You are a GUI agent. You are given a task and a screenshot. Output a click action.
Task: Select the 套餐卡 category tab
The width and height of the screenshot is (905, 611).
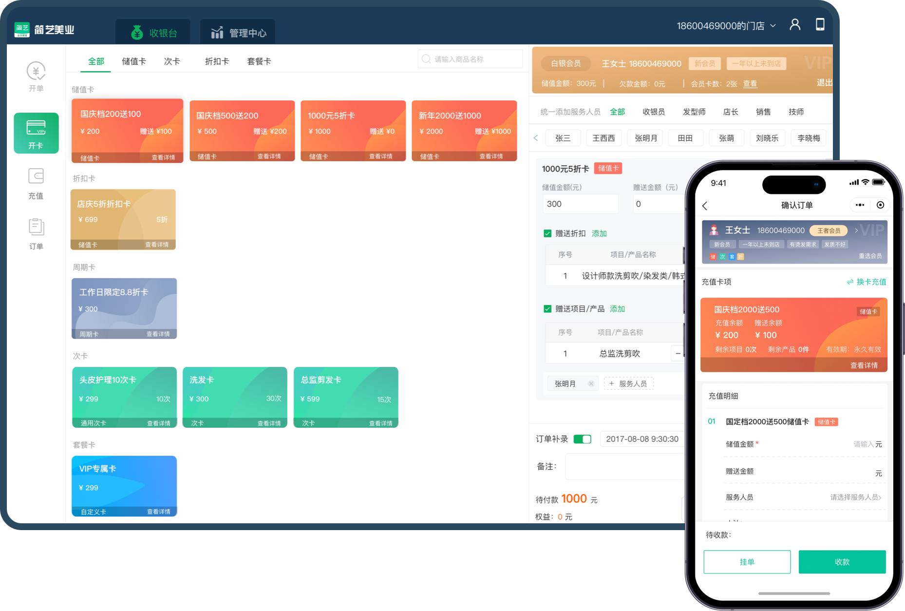259,61
